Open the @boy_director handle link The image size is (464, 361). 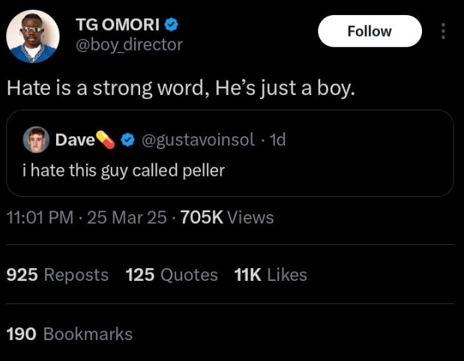pos(129,45)
